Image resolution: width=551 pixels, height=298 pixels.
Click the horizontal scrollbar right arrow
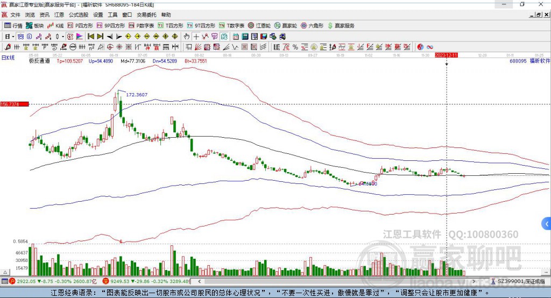pos(474,281)
